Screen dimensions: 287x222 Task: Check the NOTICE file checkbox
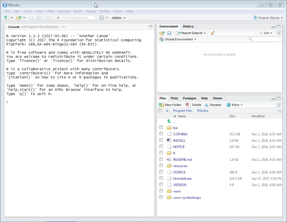[161, 146]
